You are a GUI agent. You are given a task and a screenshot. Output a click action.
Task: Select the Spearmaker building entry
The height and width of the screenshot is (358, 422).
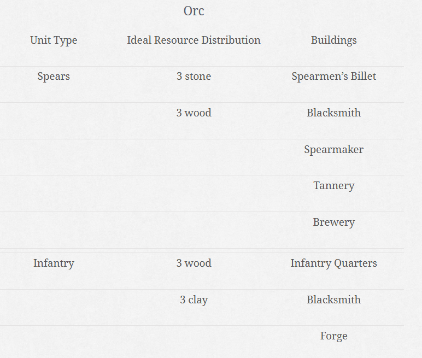[x=333, y=150]
